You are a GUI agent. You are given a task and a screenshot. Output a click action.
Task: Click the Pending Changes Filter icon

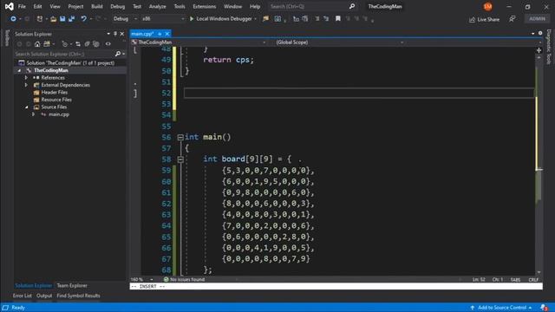click(64, 44)
